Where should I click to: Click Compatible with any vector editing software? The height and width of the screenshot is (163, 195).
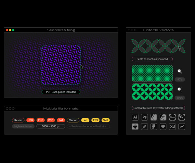pyautogui.click(x=158, y=108)
